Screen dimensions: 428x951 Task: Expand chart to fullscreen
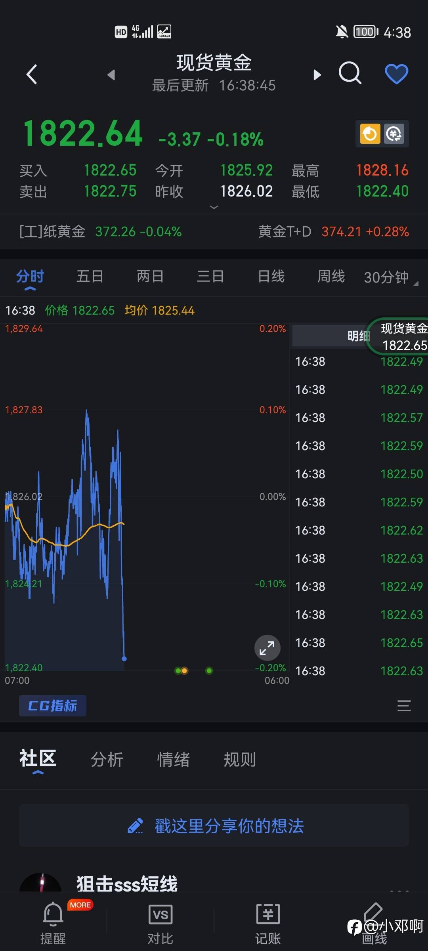267,648
